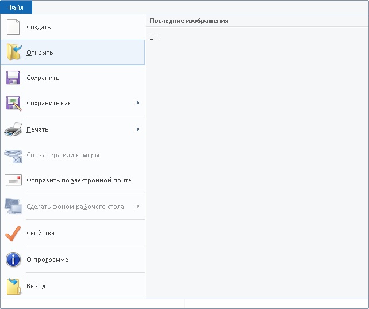369x309 pixels.
Task: Click the orange checkmark Свойства icon
Action: [13, 233]
